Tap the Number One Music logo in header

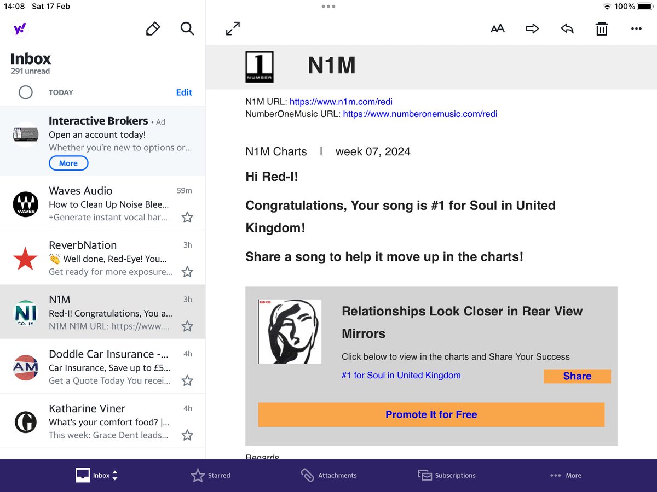[x=260, y=67]
